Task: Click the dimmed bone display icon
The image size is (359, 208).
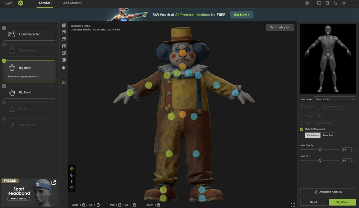Action: [x=64, y=75]
